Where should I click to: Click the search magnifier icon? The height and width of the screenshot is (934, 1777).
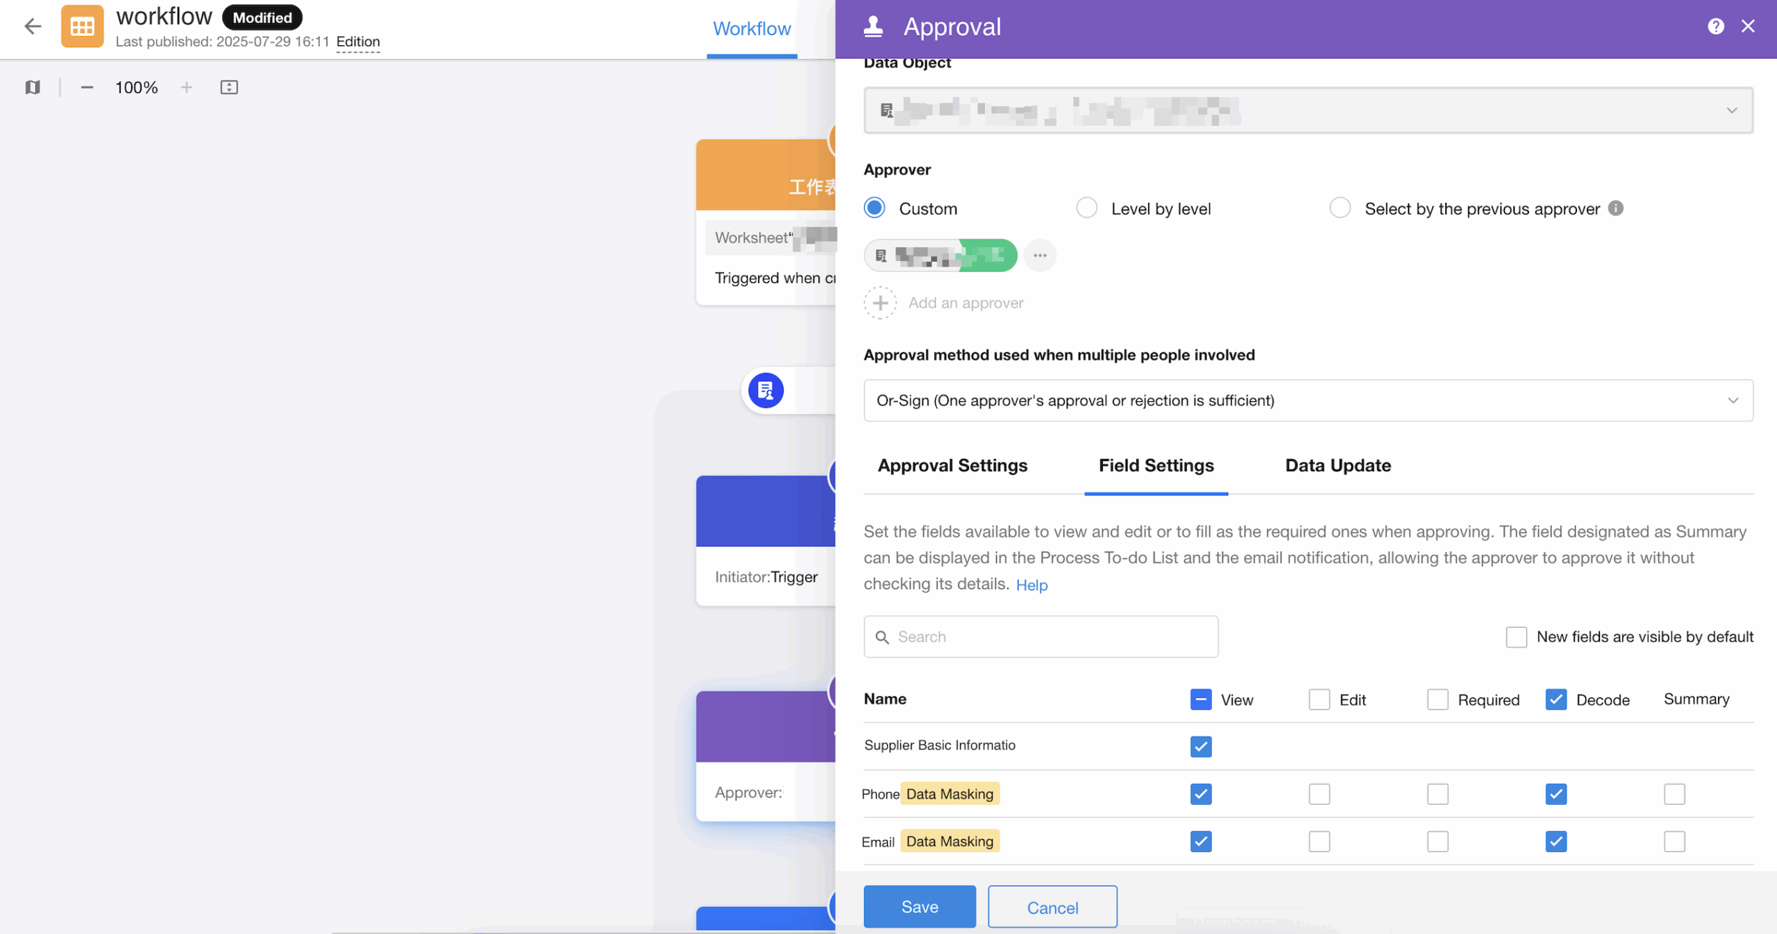pos(882,637)
